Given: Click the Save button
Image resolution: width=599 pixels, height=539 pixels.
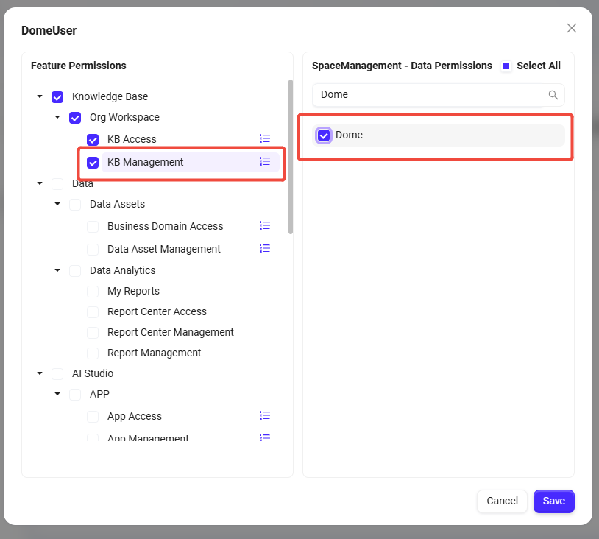Looking at the screenshot, I should [553, 501].
